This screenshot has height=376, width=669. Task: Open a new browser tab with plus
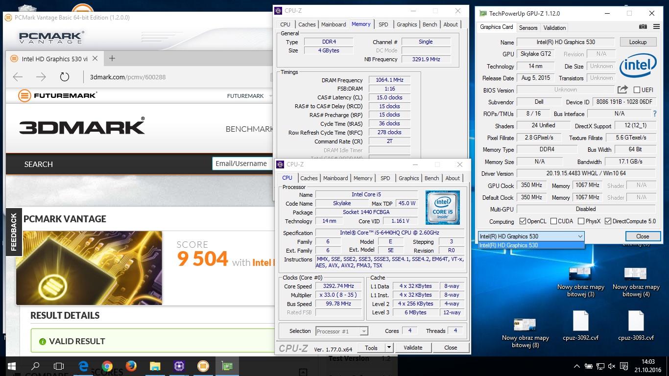tap(112, 58)
